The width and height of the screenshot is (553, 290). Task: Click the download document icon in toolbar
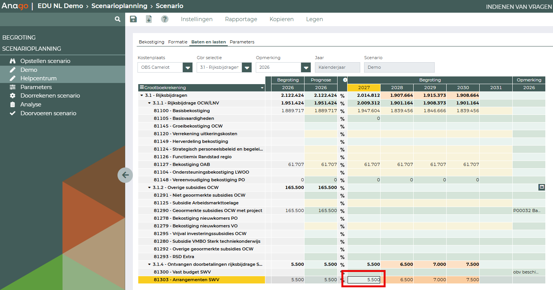(149, 19)
